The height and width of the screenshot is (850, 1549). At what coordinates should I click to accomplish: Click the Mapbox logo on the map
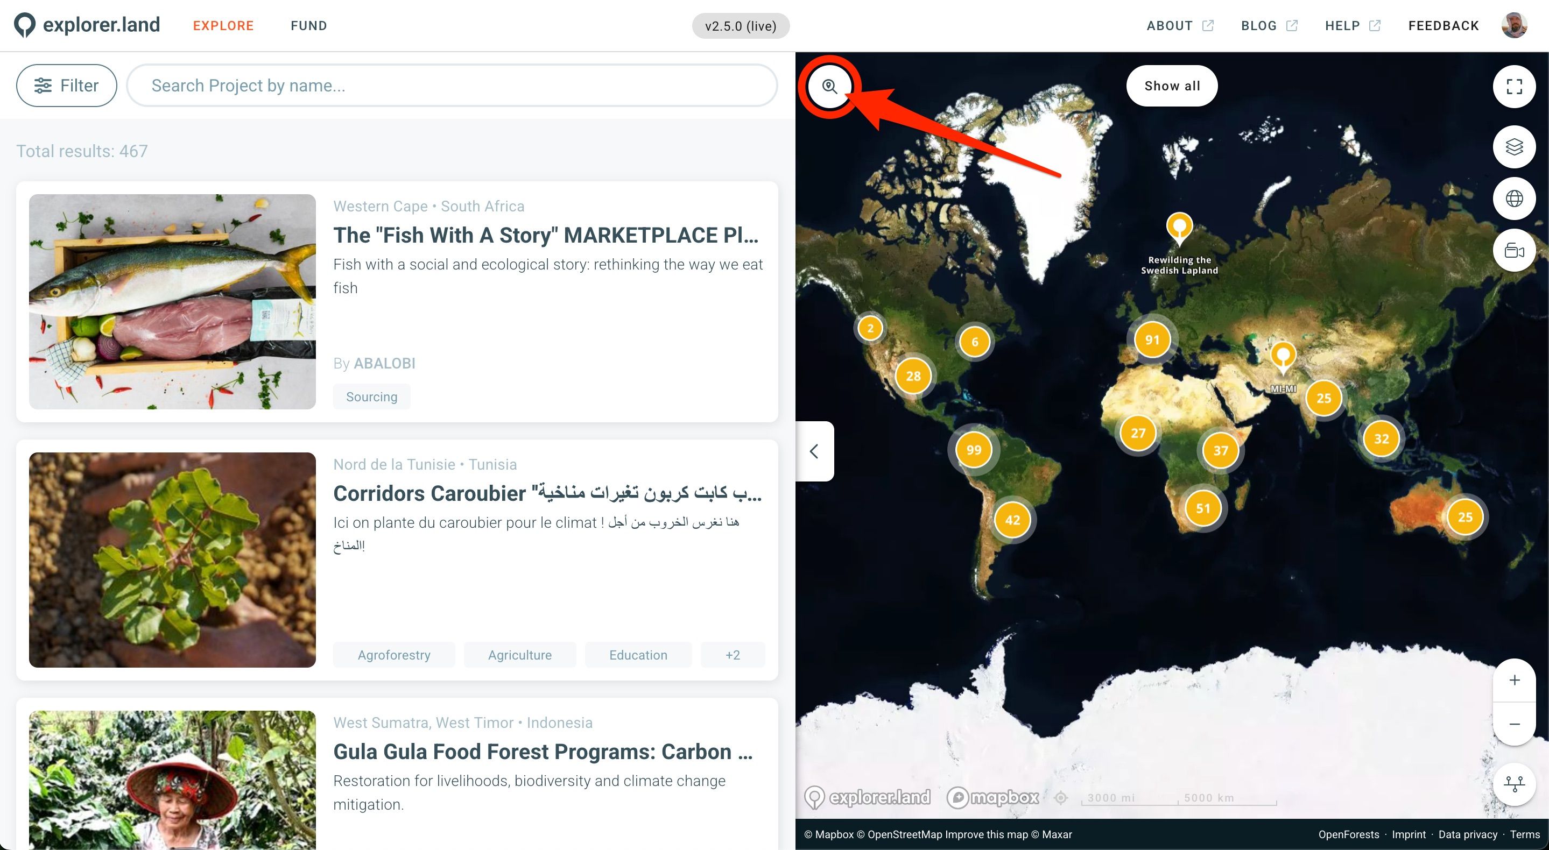[x=993, y=797]
